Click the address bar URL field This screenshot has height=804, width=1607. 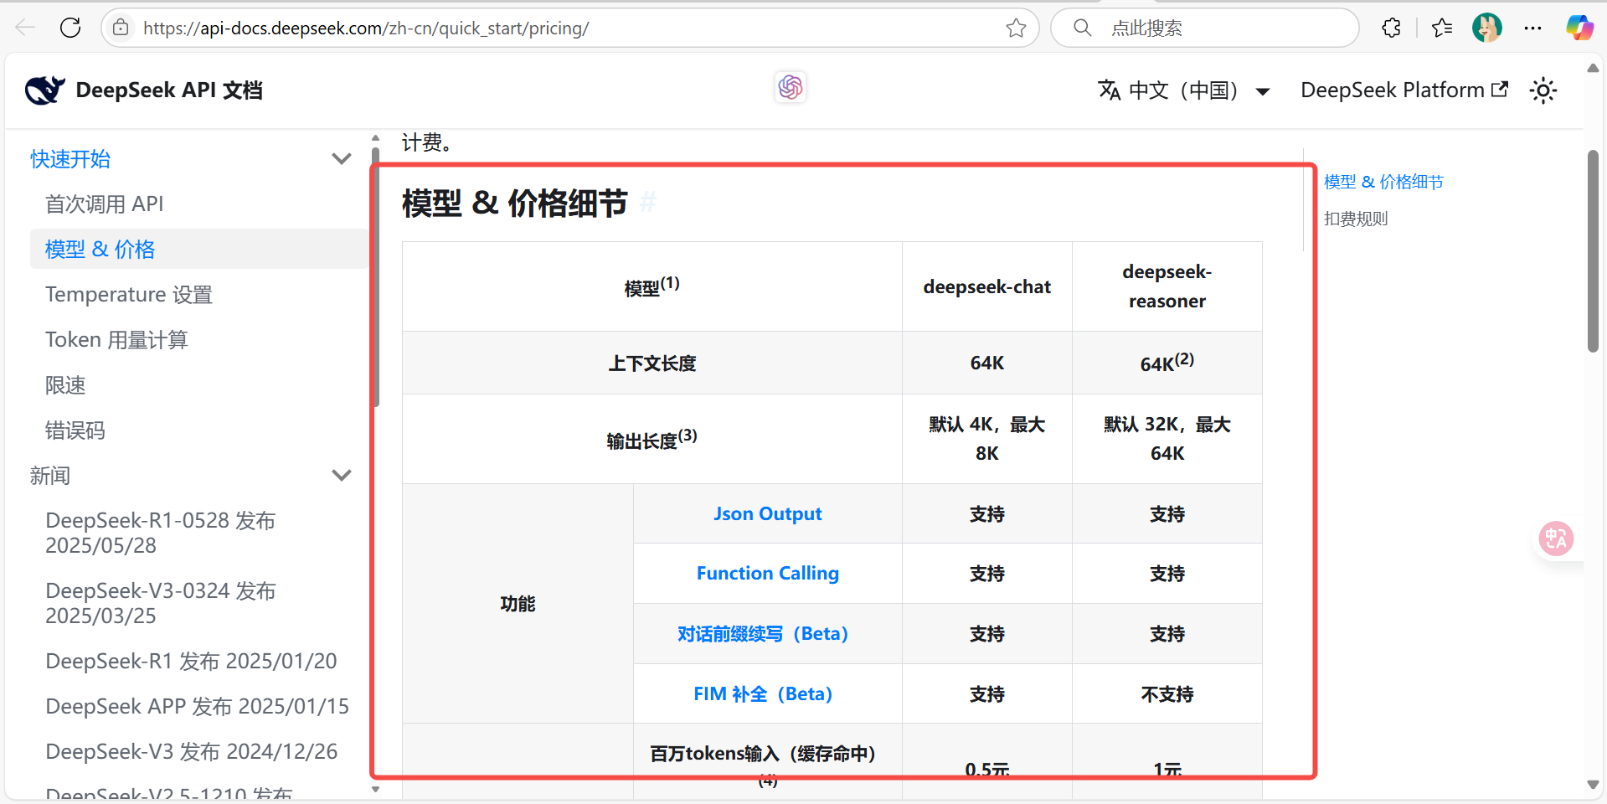click(x=569, y=28)
